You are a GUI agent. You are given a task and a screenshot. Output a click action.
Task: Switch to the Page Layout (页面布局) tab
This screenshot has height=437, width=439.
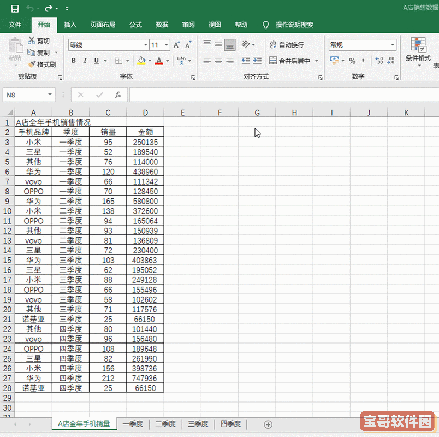pyautogui.click(x=103, y=25)
